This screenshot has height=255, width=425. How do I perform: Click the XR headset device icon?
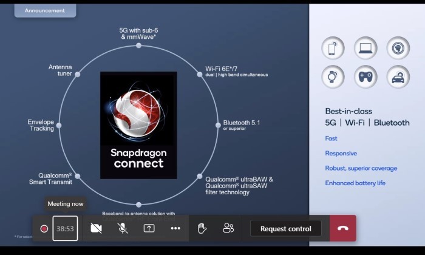[398, 48]
